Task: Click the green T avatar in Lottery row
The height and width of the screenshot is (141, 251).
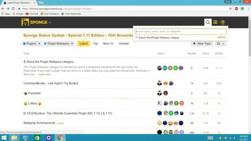Action: 176,103
